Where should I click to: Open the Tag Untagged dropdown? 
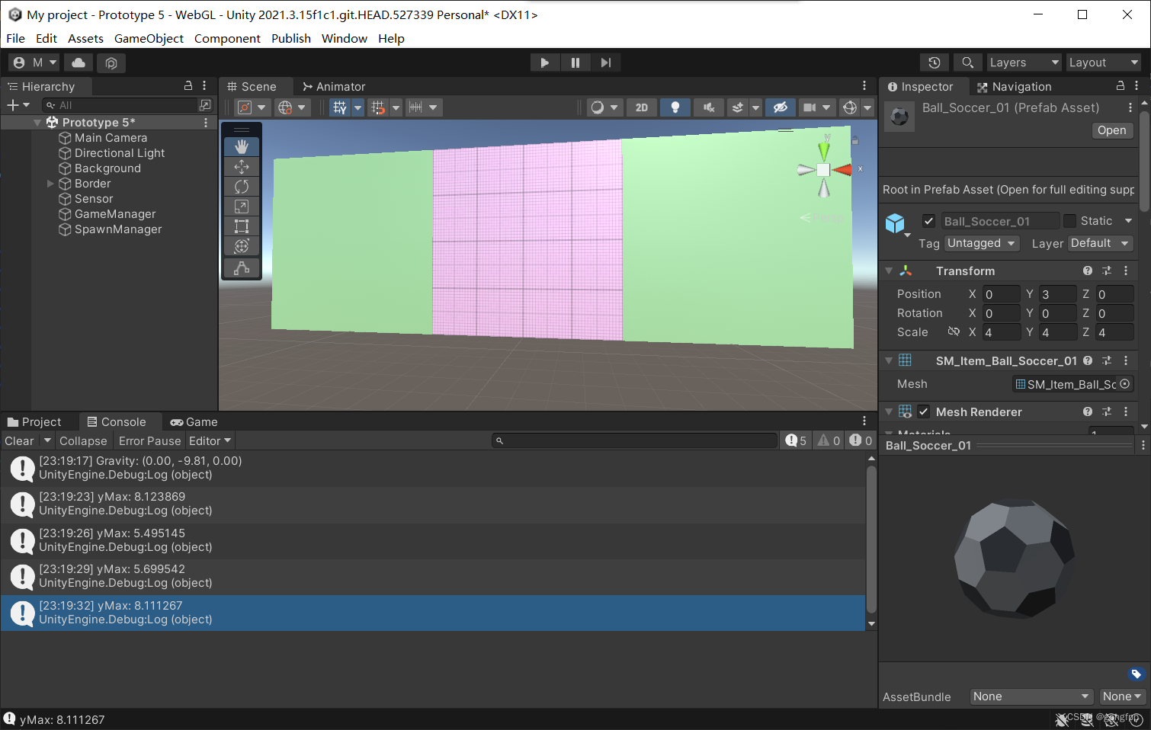point(982,243)
